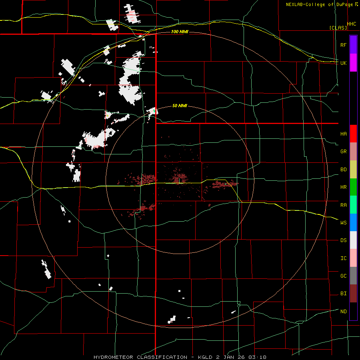
Task: Click the ND legend label
Action: (343, 312)
